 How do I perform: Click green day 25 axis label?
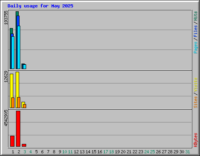(152, 152)
